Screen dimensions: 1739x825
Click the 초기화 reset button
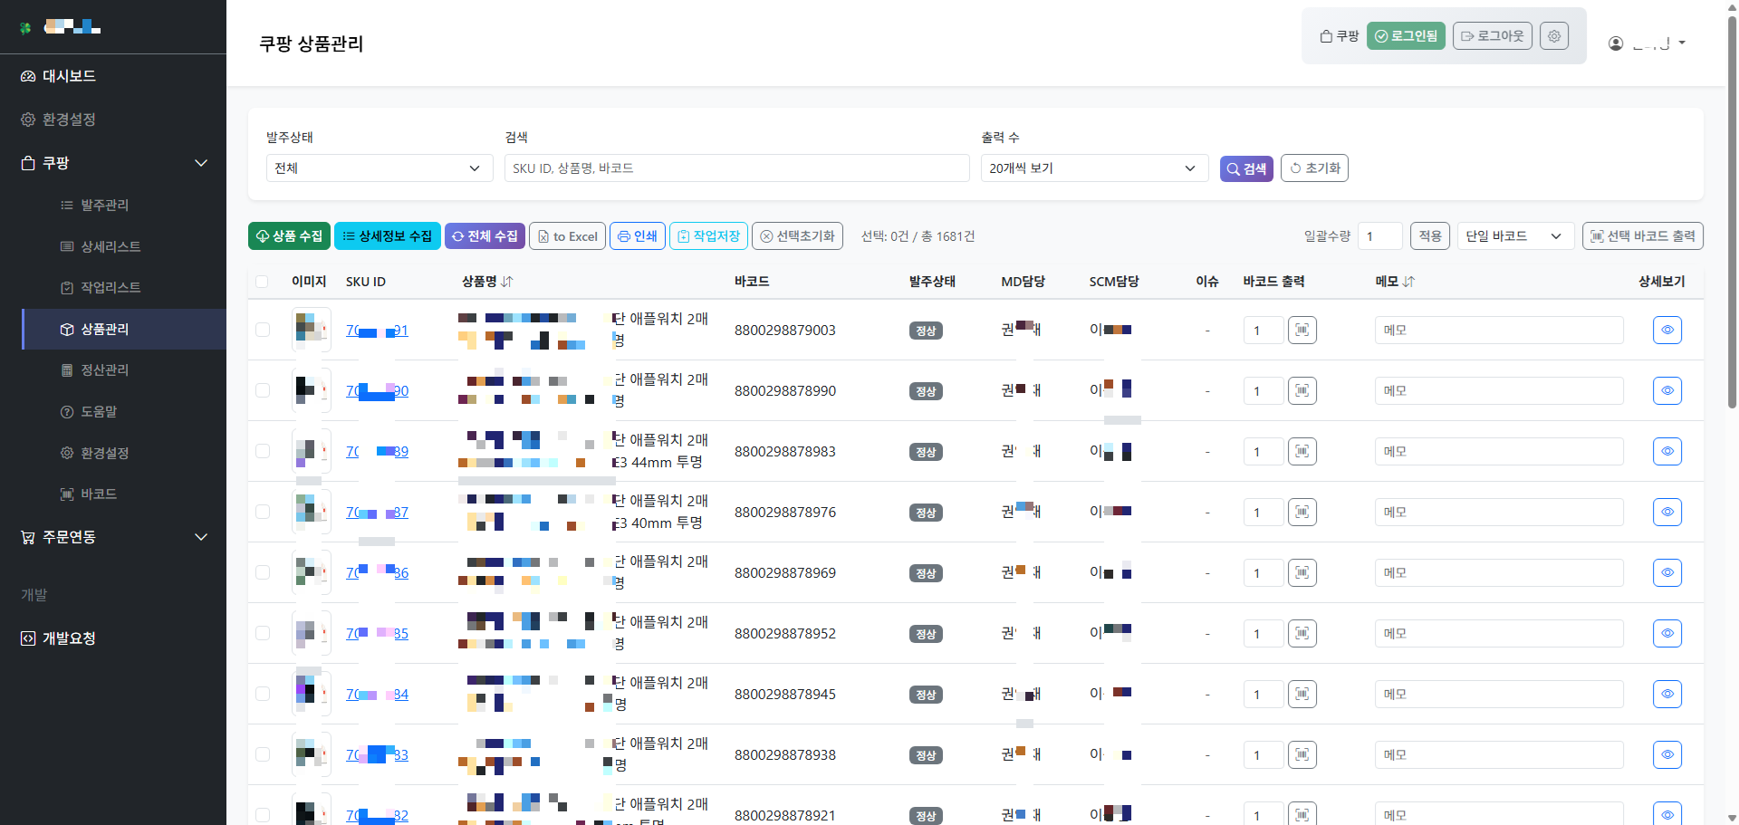1314,168
